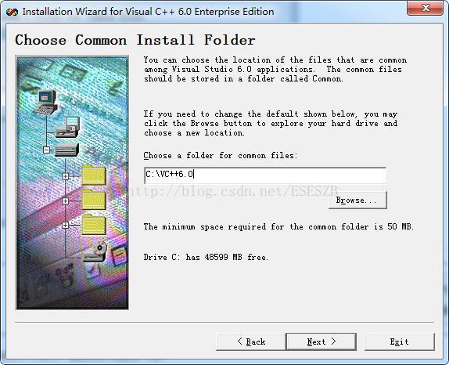Click the Visual Studio infinity icon in title bar

[12, 12]
